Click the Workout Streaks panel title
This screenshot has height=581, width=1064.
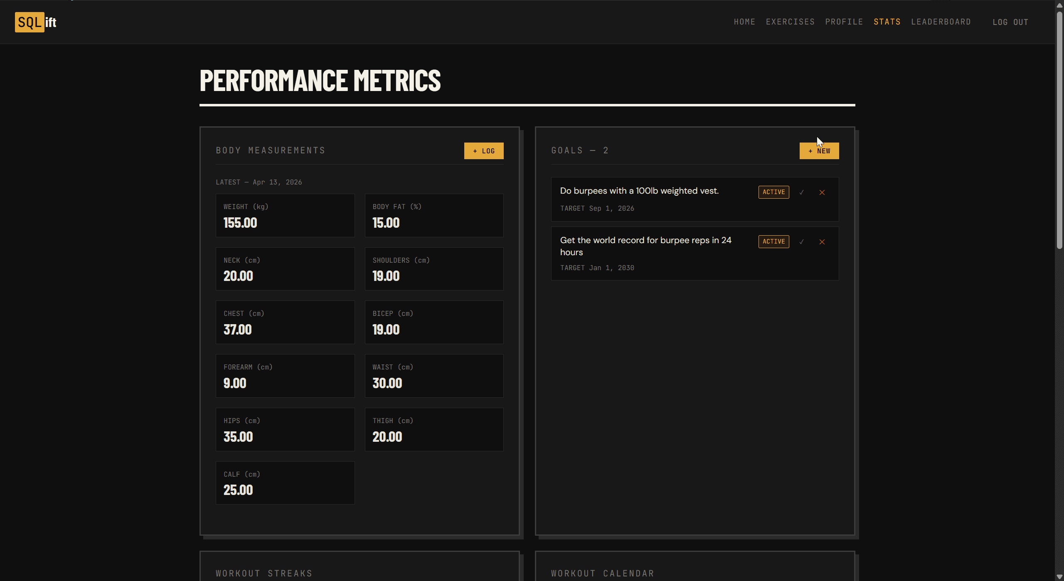[264, 574]
